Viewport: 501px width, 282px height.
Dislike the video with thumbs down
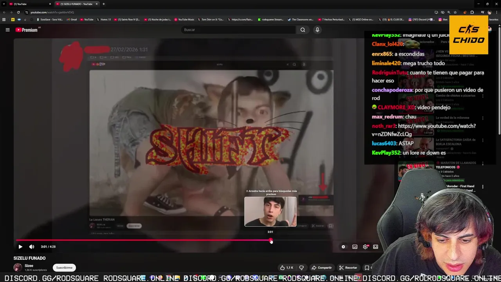(x=301, y=268)
